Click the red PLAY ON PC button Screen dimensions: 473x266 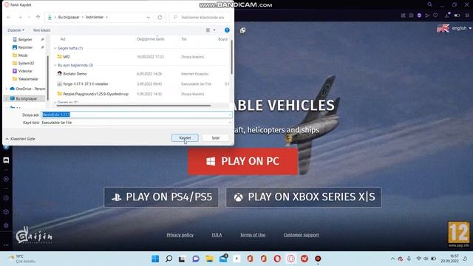(243, 161)
